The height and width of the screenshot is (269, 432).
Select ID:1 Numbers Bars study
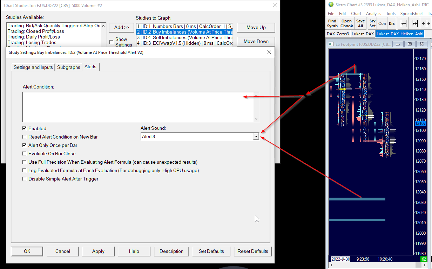coord(184,26)
